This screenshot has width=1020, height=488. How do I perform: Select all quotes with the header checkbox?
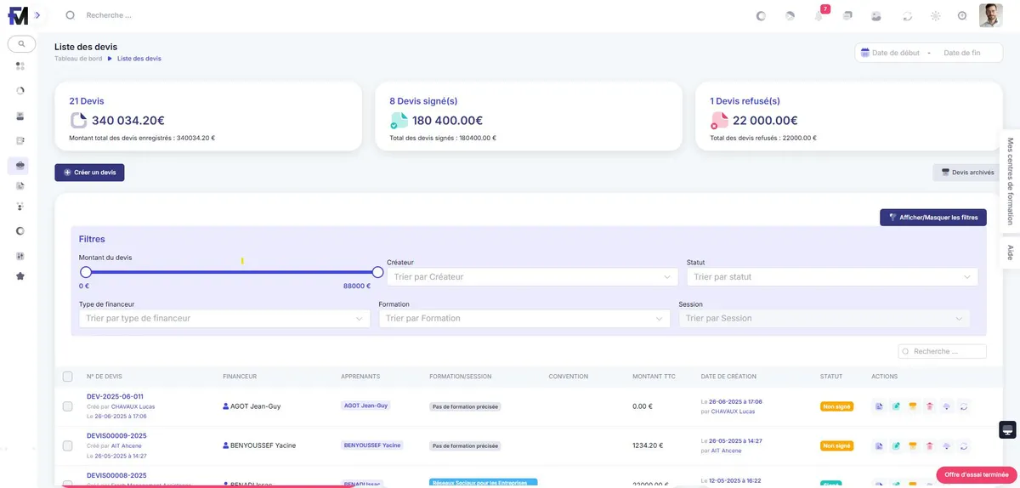[68, 376]
